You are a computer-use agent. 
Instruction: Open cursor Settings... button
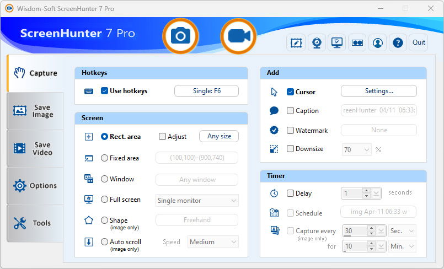[379, 91]
